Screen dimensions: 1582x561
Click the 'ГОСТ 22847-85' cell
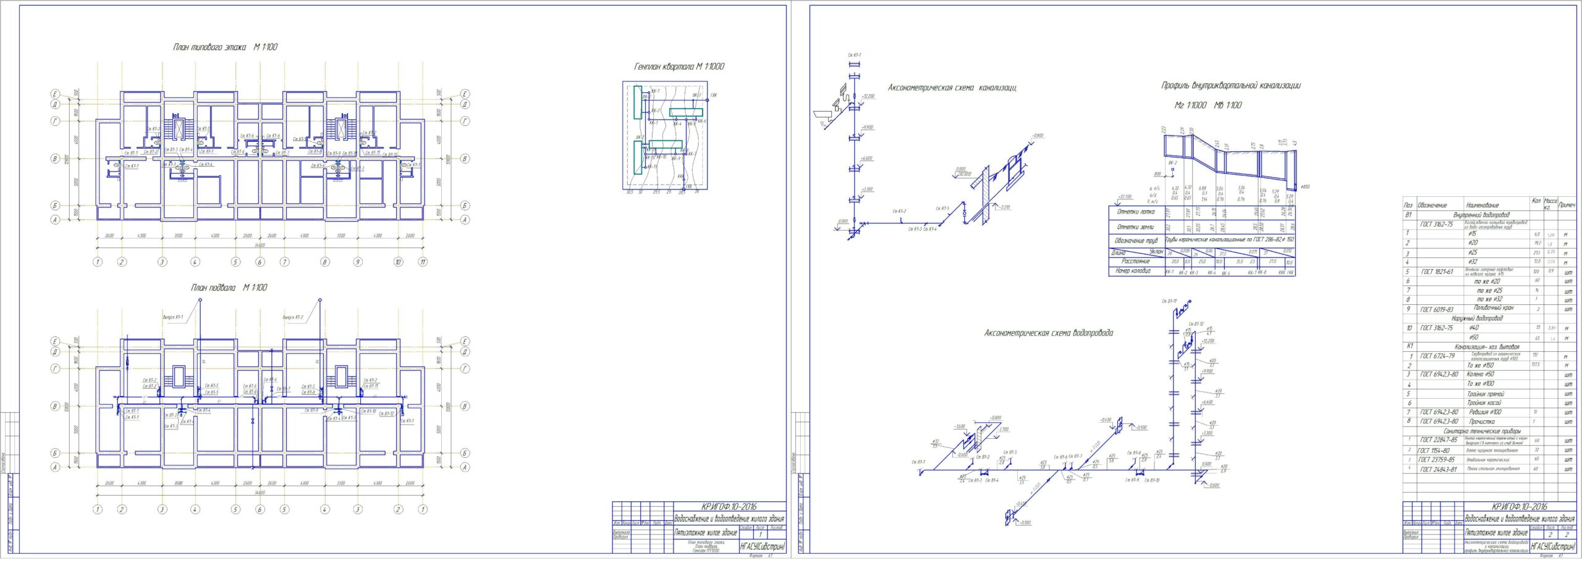click(1439, 441)
